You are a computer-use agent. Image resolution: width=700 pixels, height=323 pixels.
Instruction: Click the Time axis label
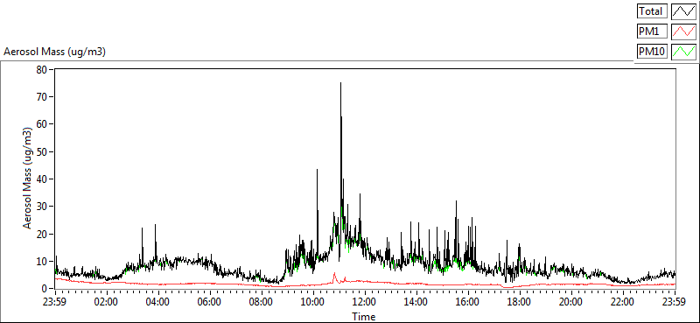363,317
